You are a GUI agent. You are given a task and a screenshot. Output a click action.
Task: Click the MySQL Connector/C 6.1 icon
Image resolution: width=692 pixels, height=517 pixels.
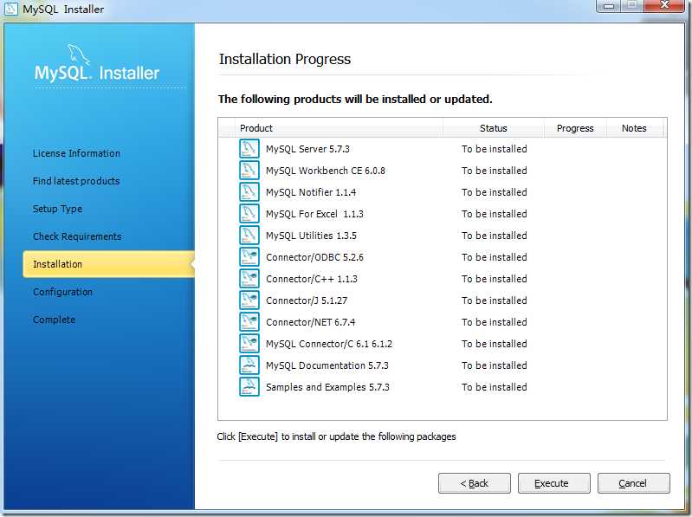coord(249,343)
